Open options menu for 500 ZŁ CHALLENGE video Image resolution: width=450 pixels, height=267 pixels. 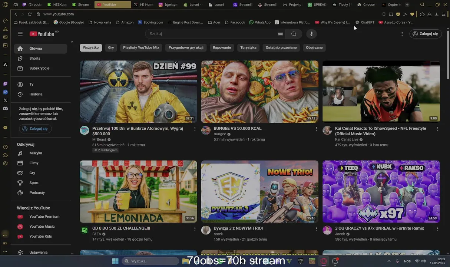(195, 229)
